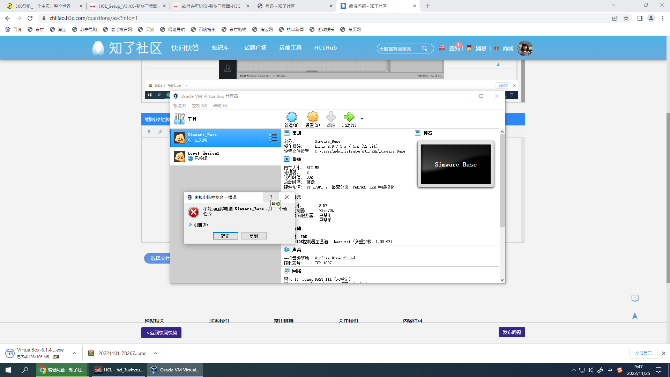Viewport: 670px width, 377px height.
Task: Click the Discard (清除) arrow icon
Action: click(x=331, y=117)
